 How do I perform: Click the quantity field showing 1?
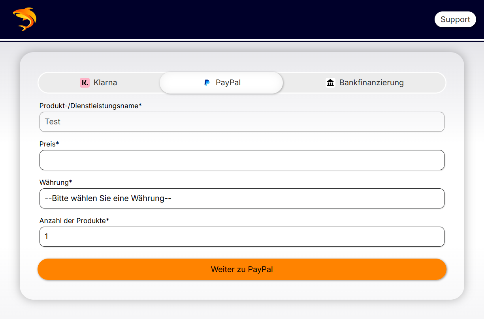242,236
